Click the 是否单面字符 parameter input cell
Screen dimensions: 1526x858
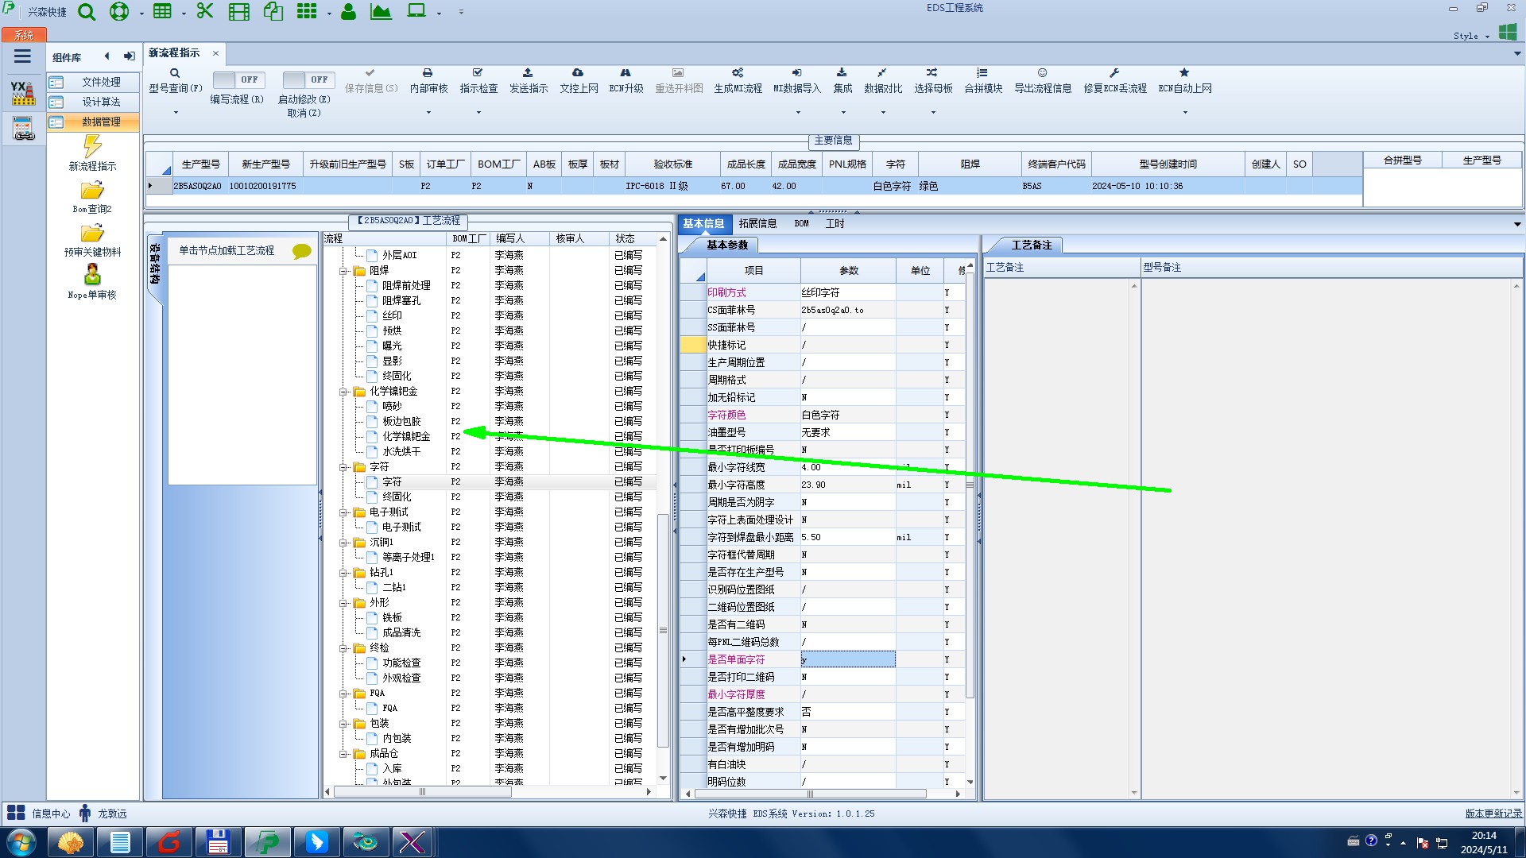(x=847, y=659)
